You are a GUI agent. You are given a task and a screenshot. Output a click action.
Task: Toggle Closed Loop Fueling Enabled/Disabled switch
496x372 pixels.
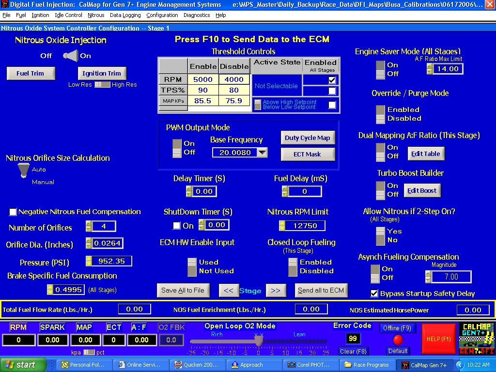[293, 267]
